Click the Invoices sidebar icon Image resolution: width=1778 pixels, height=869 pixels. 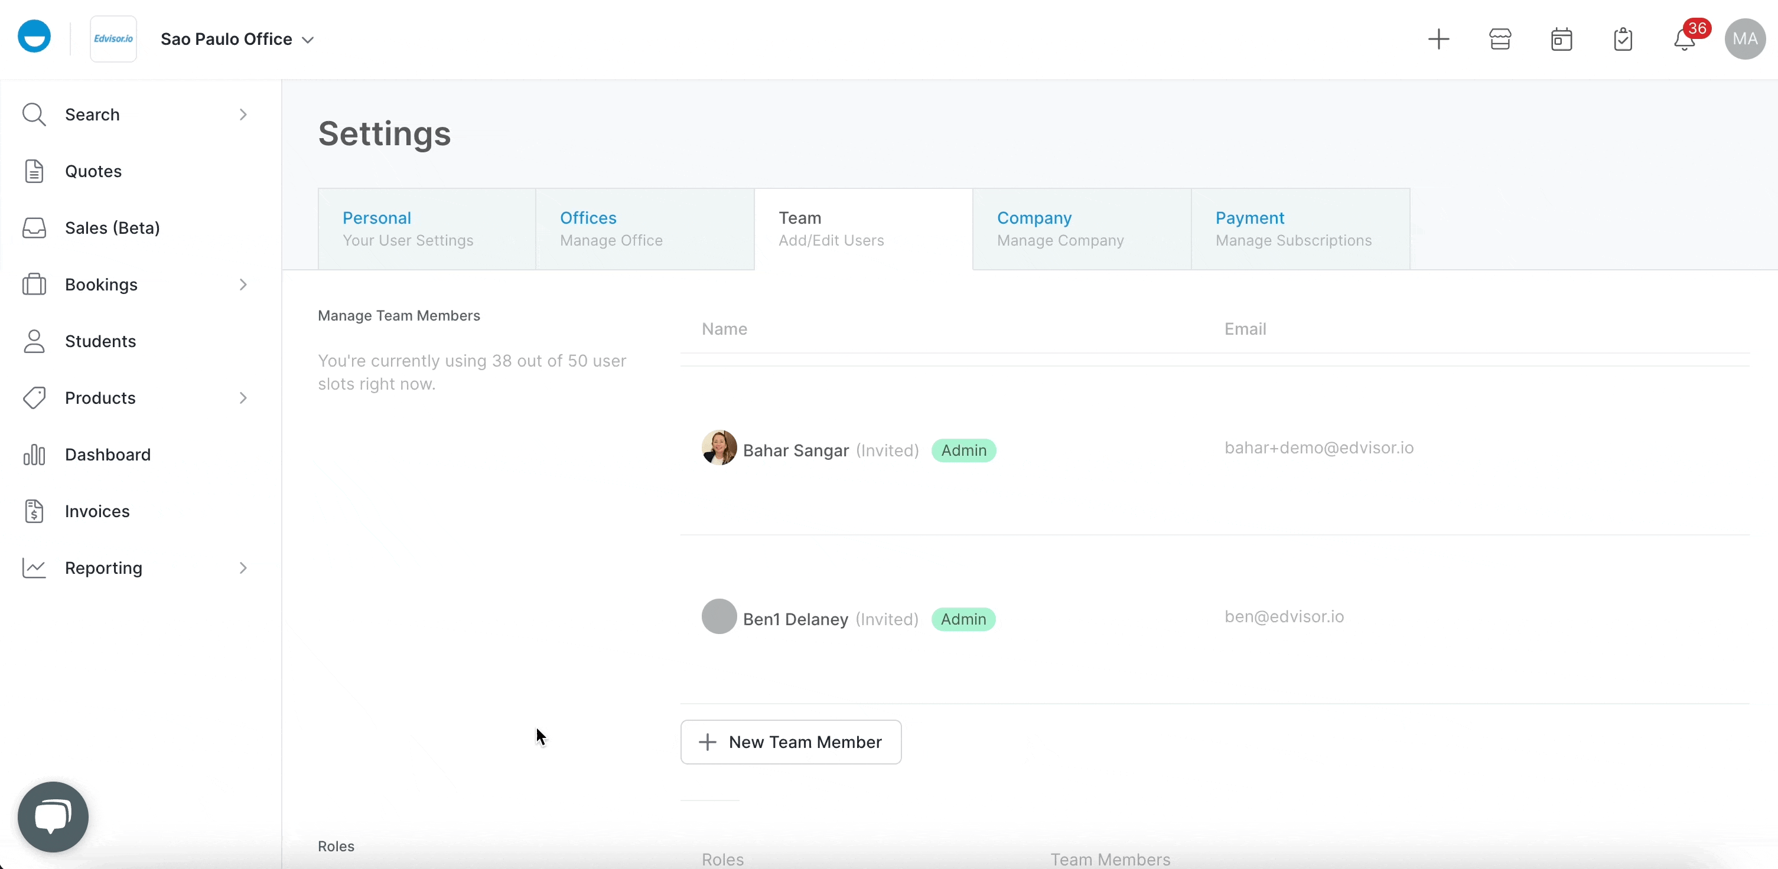(x=33, y=511)
